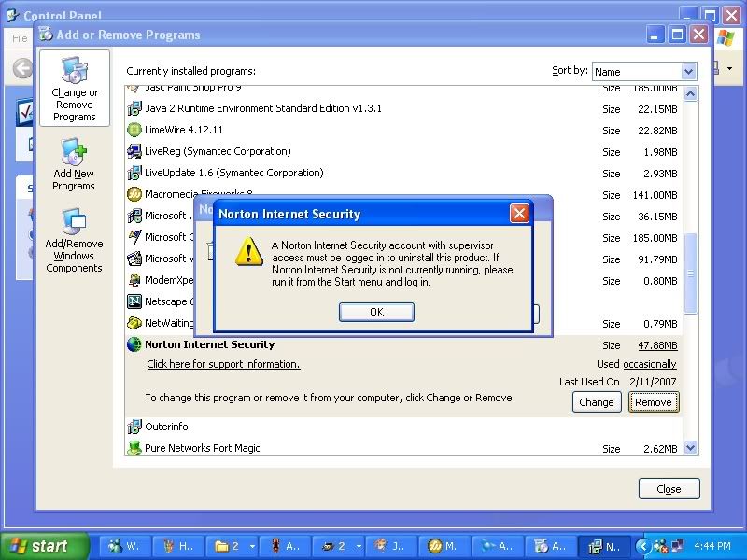747x560 pixels.
Task: Select LiveReg Symantec icon
Action: (x=134, y=151)
